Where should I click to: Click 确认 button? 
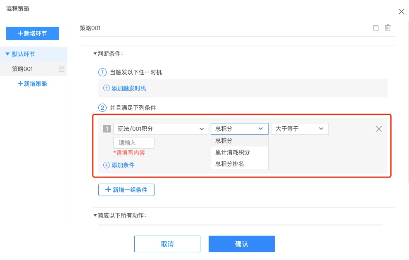[x=242, y=244]
